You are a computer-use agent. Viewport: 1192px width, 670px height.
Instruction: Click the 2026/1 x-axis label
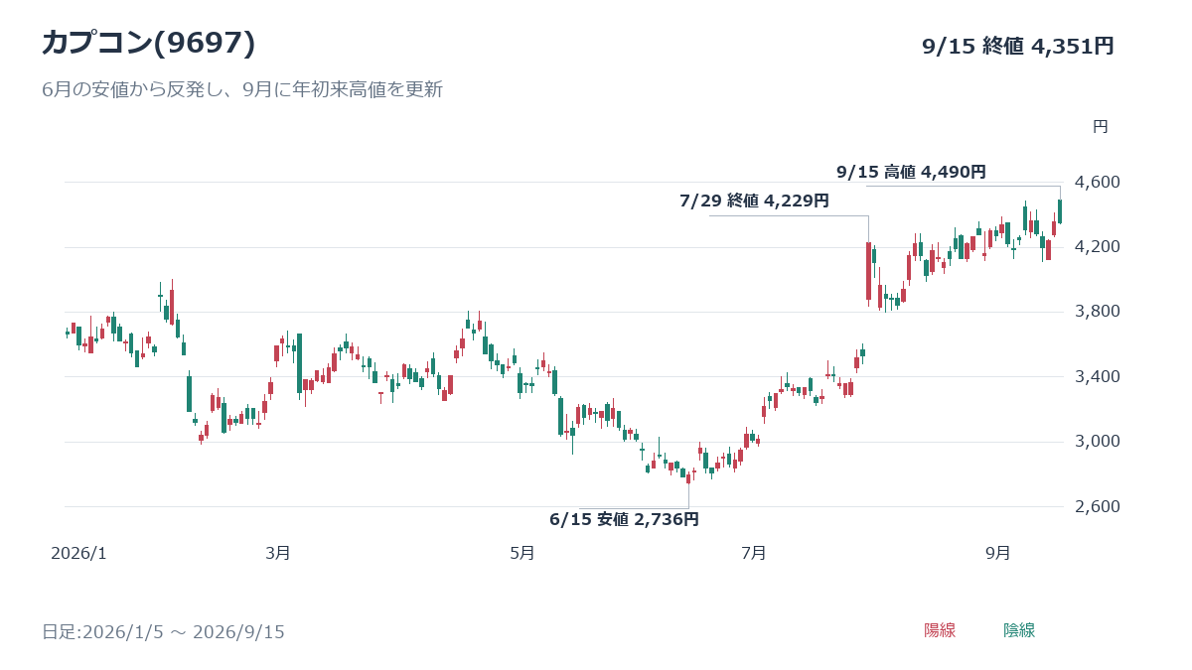(78, 553)
